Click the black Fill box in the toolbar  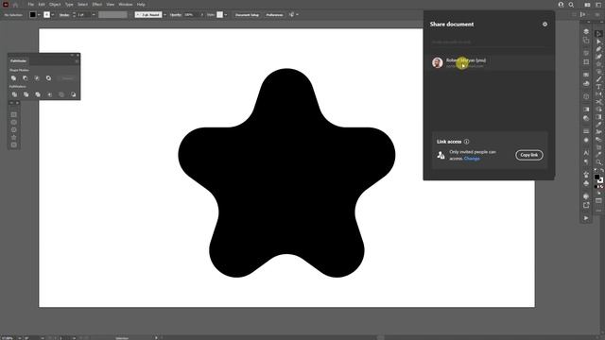(596, 177)
